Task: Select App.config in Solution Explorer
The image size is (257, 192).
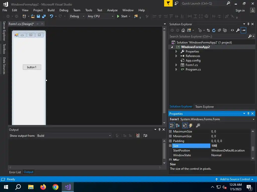Action: [193, 60]
